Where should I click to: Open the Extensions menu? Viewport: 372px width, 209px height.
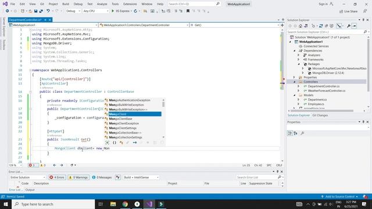point(130,4)
